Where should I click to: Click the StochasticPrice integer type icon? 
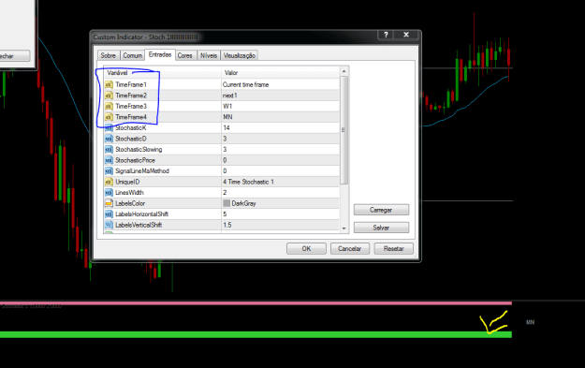click(109, 160)
